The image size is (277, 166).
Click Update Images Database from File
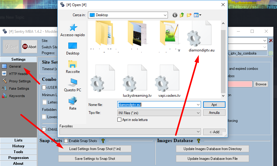coord(213,159)
